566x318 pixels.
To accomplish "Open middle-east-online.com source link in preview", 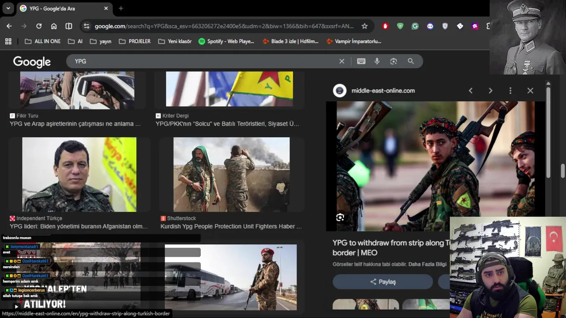I will click(x=383, y=91).
